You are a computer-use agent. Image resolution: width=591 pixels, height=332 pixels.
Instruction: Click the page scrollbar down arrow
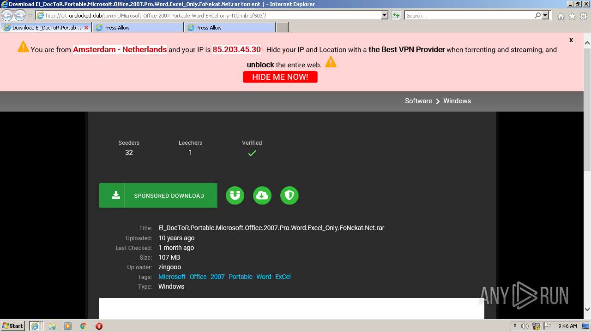pyautogui.click(x=587, y=310)
